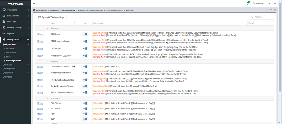Click the hamburger menu icon
282x124 pixels.
[x=34, y=4]
